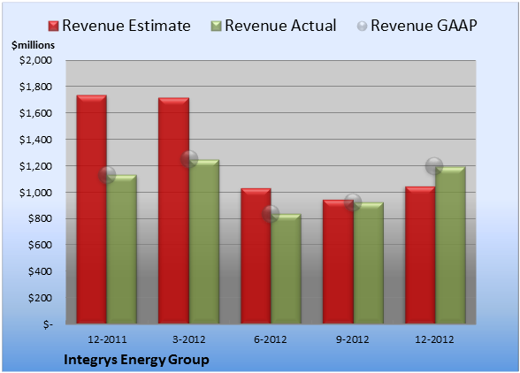Select the green actual bar for 6-2012

286,269
